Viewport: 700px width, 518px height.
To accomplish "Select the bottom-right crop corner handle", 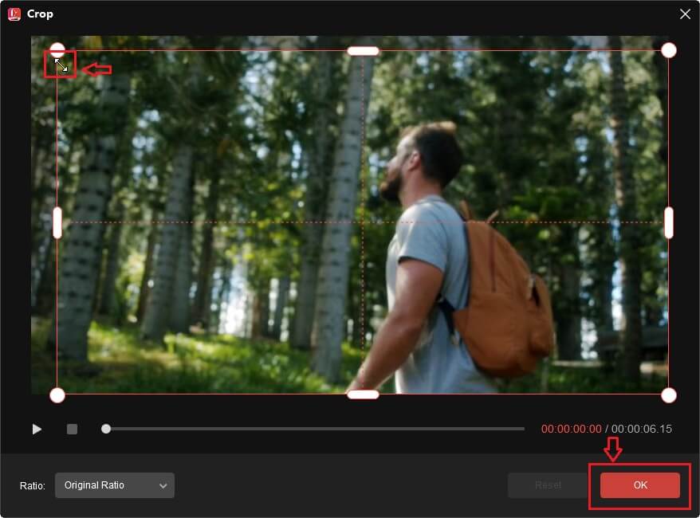I will (x=668, y=395).
